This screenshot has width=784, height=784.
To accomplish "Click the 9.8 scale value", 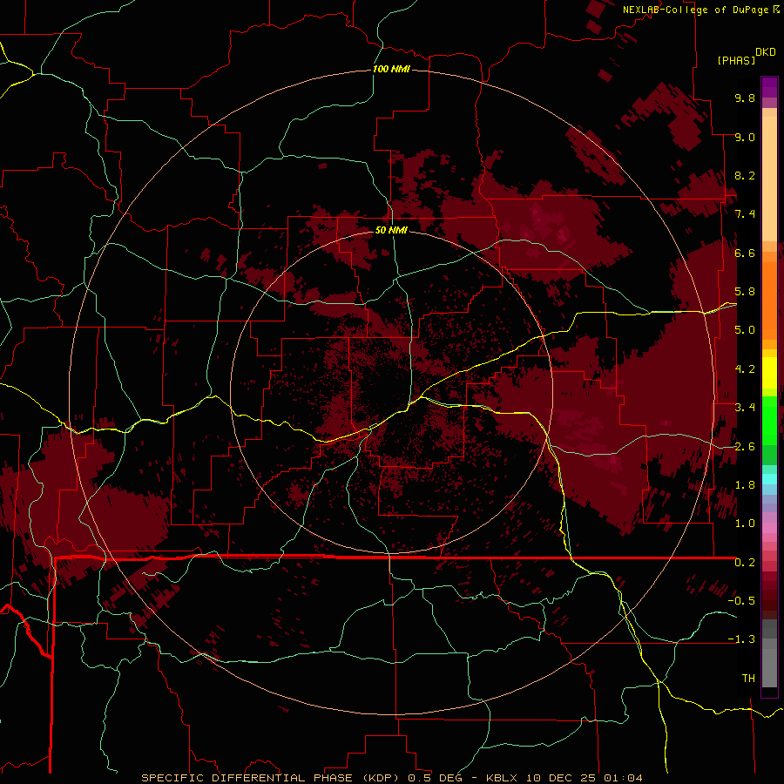I will click(x=745, y=98).
